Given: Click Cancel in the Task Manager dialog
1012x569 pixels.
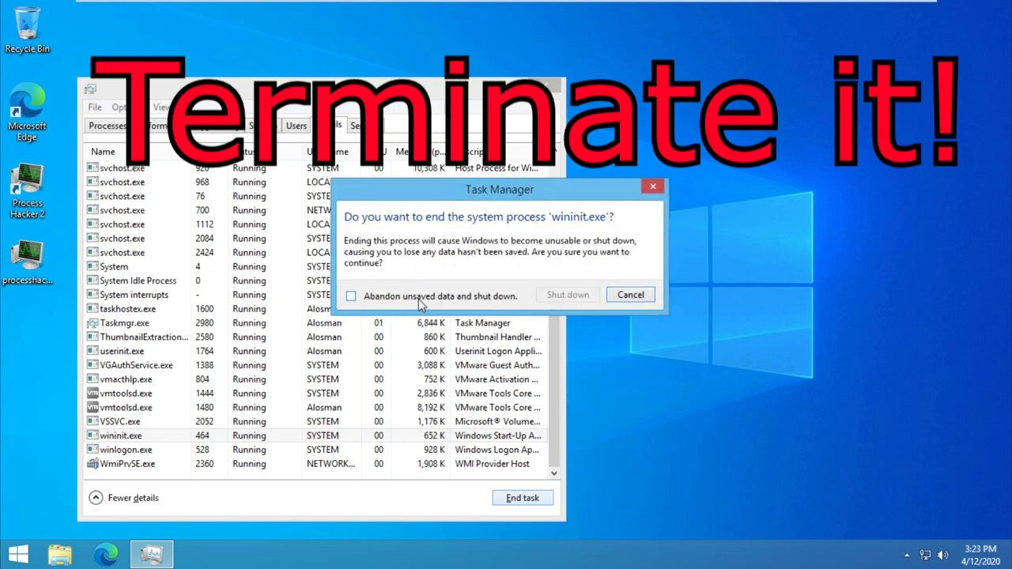Looking at the screenshot, I should (630, 295).
